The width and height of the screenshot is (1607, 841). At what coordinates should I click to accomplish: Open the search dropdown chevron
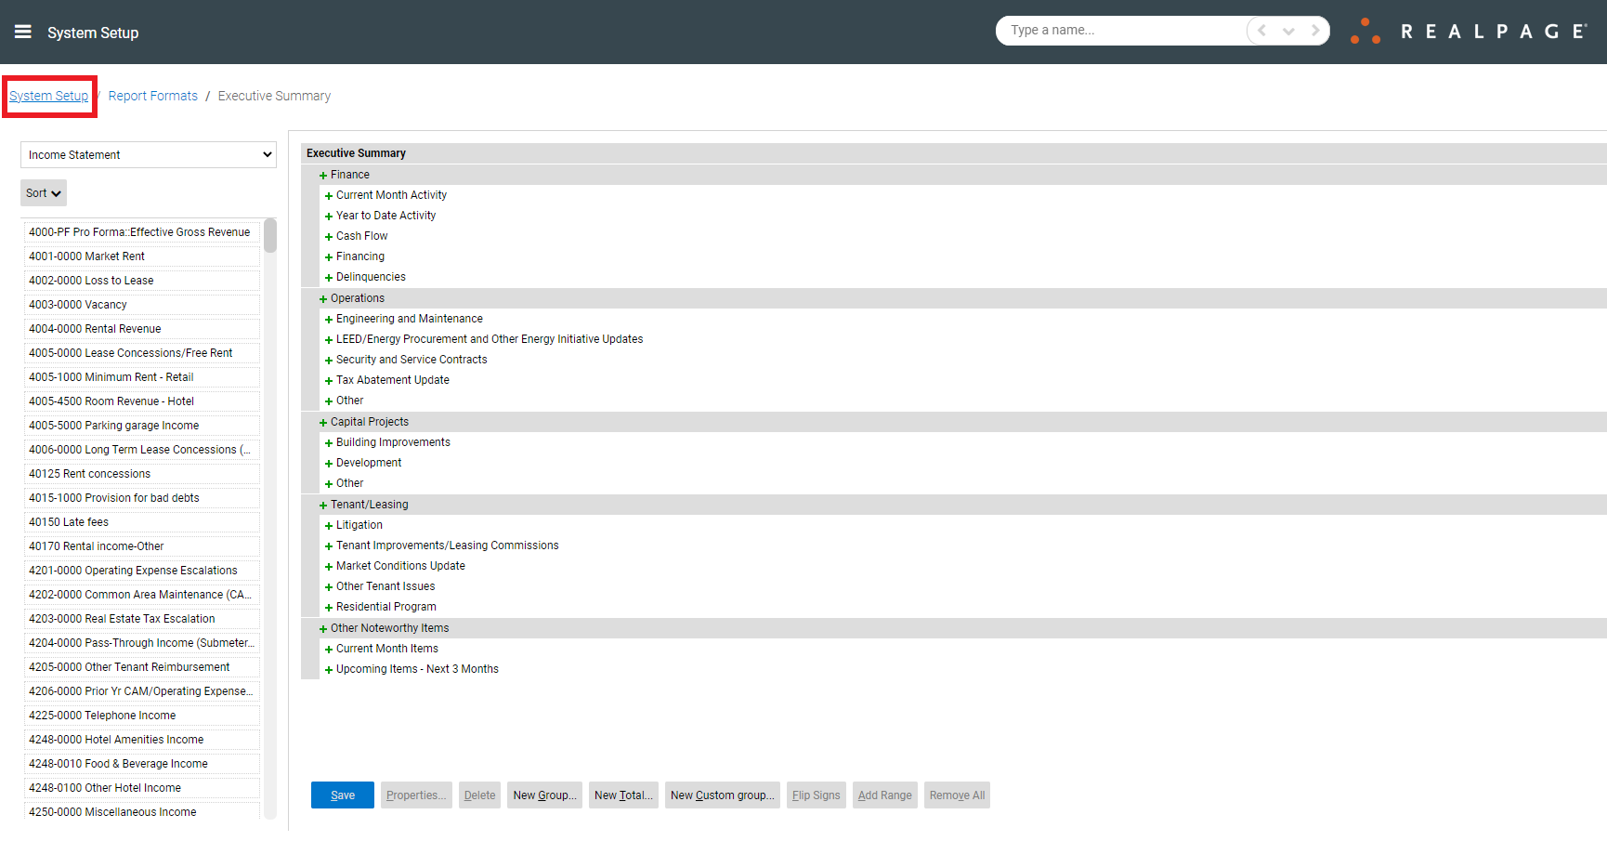[x=1288, y=30]
